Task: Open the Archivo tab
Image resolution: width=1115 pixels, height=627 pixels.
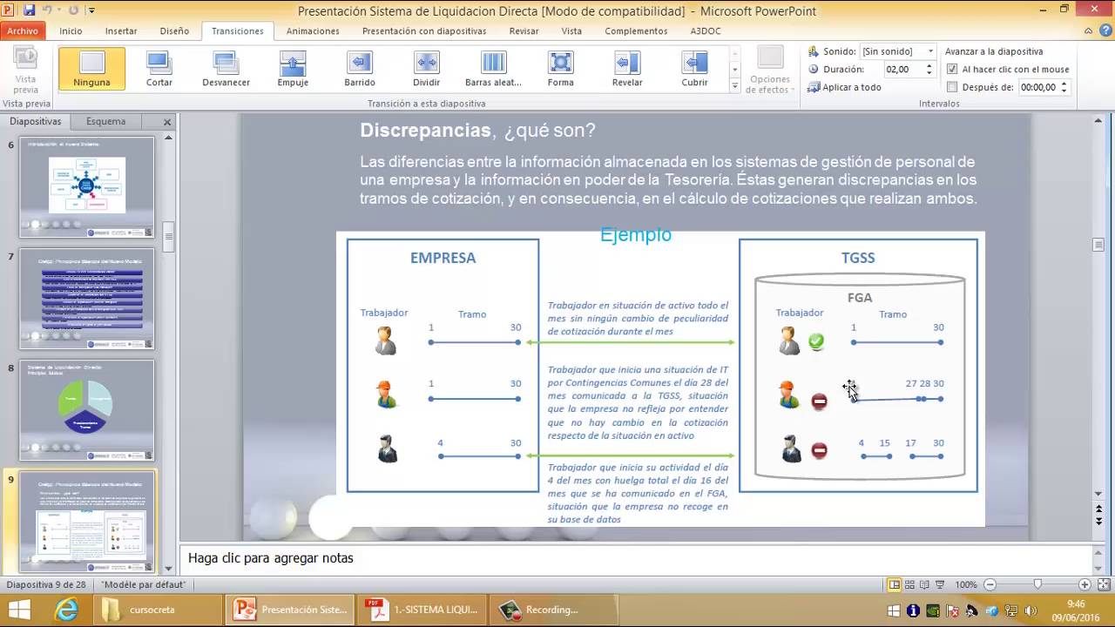Action: coord(23,30)
